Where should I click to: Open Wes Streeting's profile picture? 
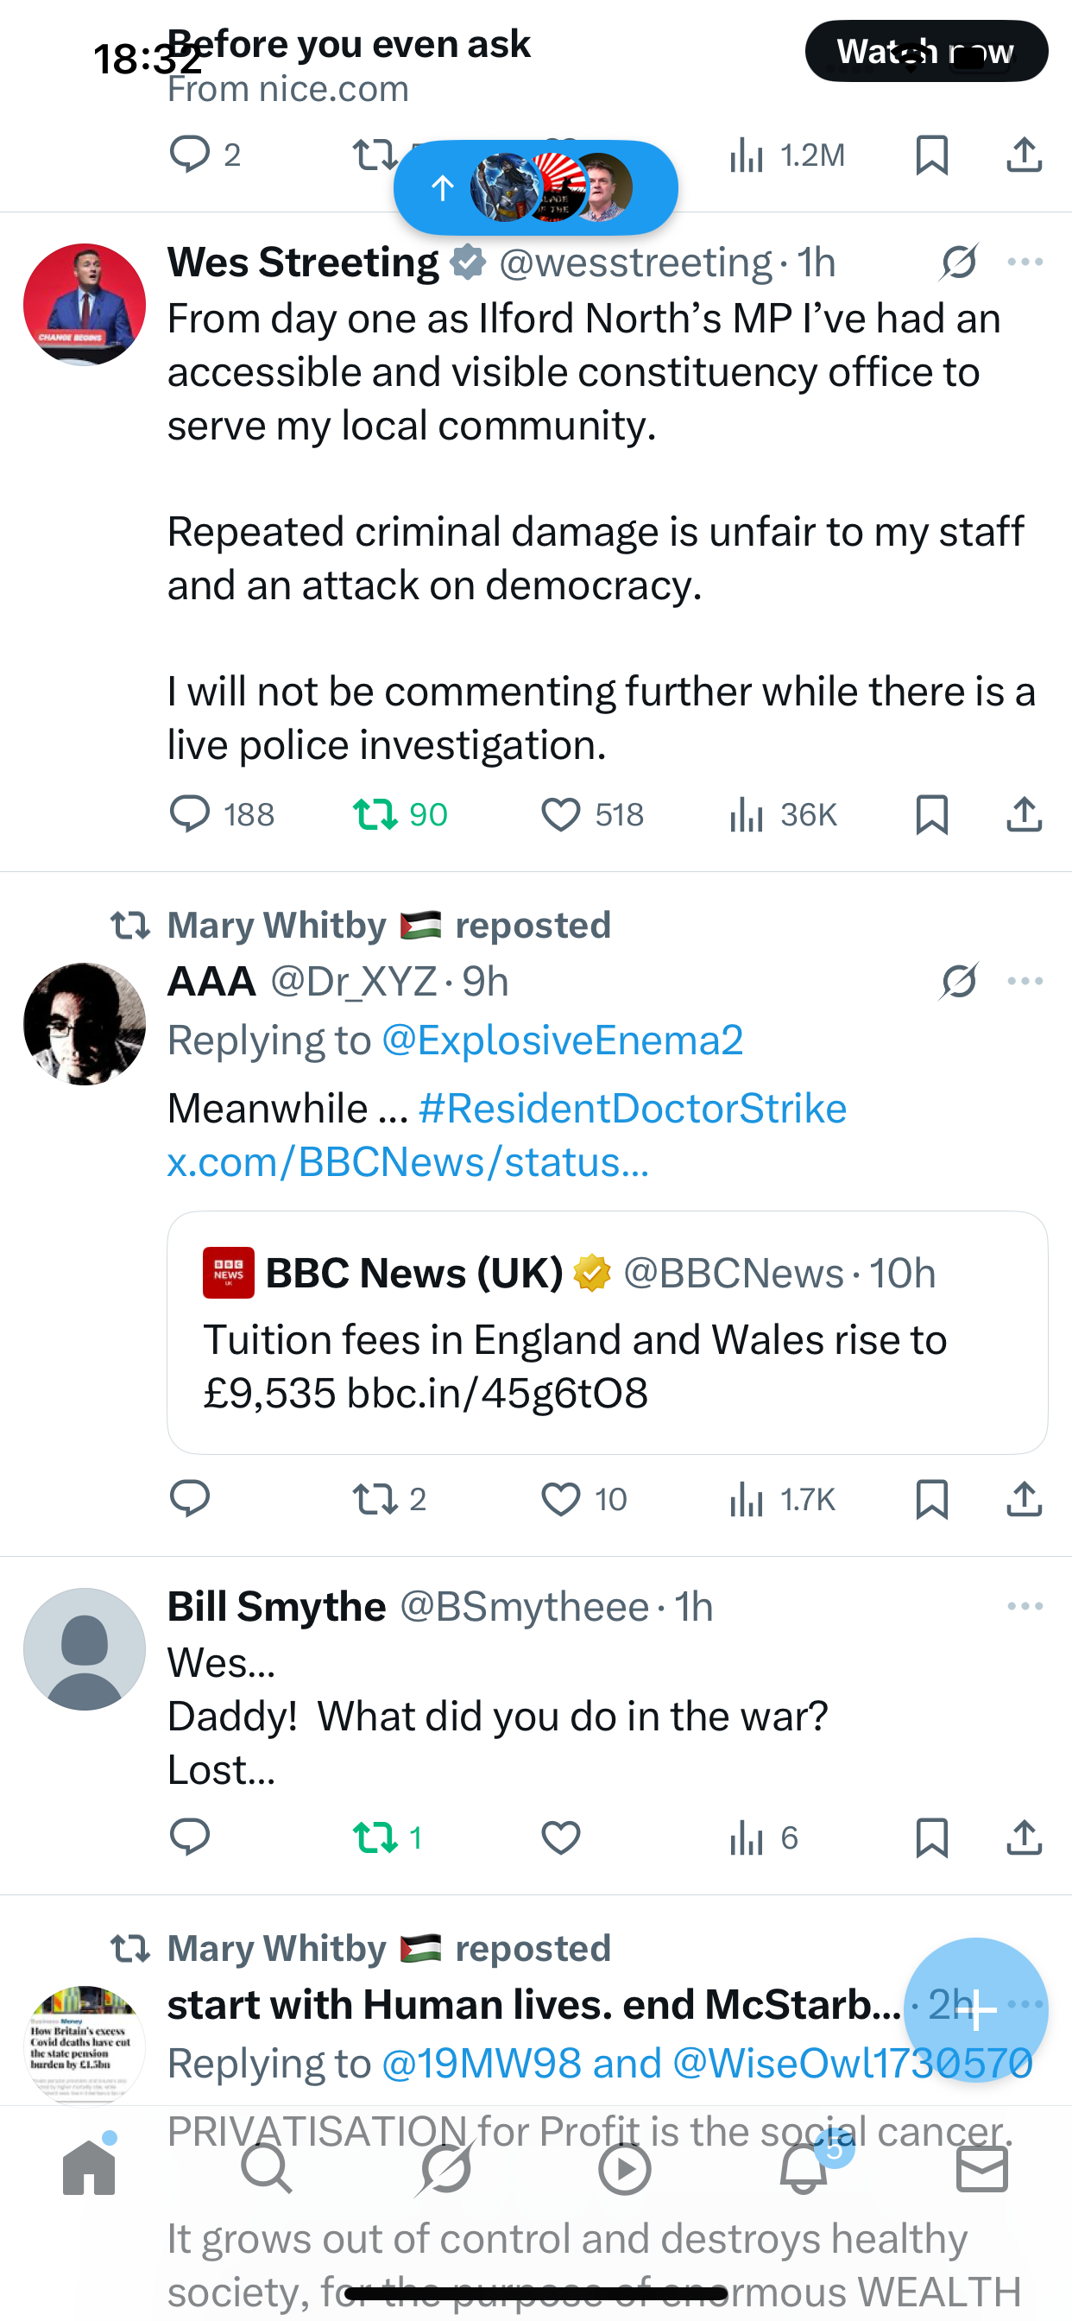click(x=85, y=305)
